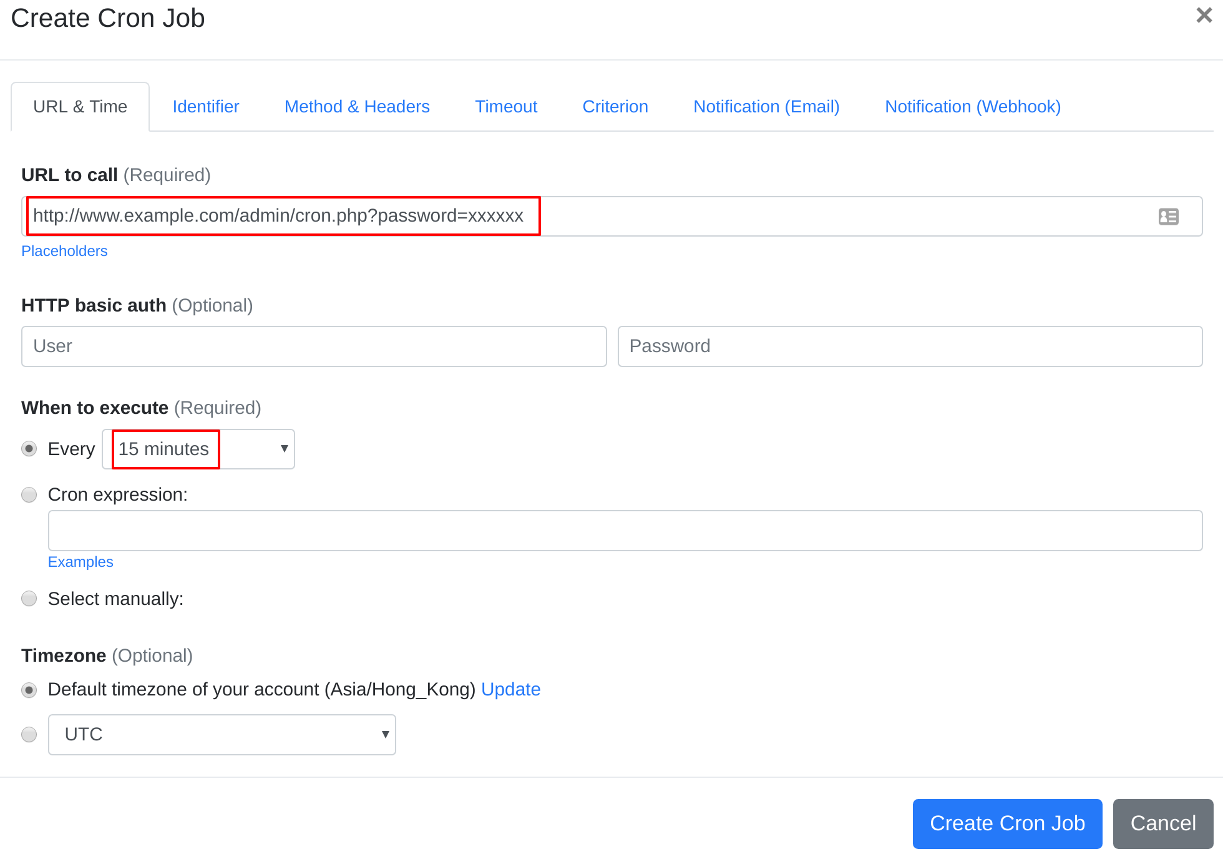This screenshot has width=1223, height=859.
Task: Select the Cron expression radio button
Action: [x=29, y=493]
